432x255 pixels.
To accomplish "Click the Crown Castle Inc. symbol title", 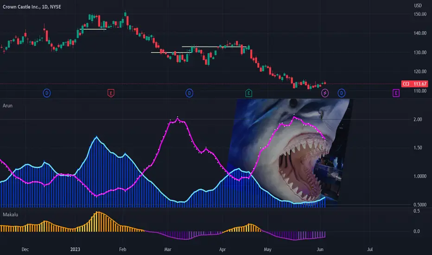I will [x=32, y=6].
